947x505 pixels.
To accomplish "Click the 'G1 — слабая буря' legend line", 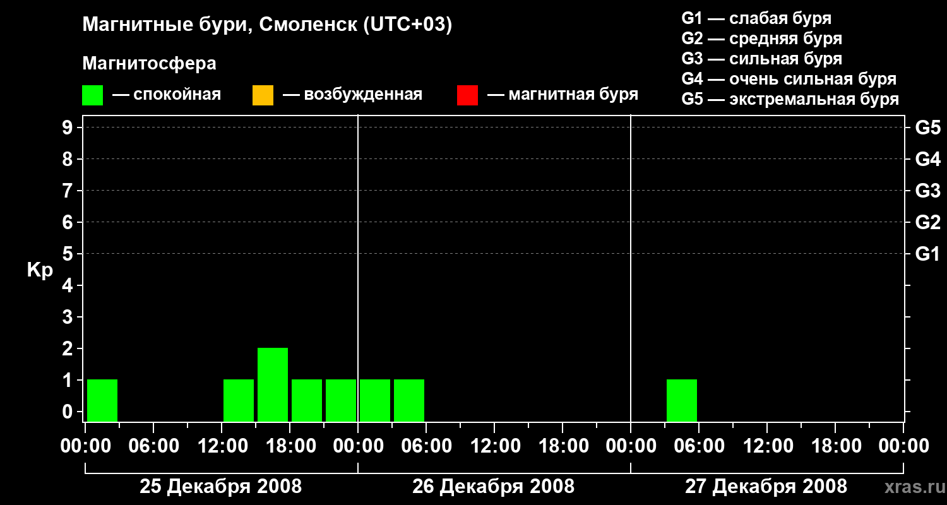I will (x=756, y=18).
